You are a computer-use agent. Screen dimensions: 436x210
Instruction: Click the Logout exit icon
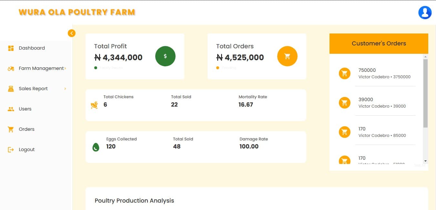click(11, 150)
